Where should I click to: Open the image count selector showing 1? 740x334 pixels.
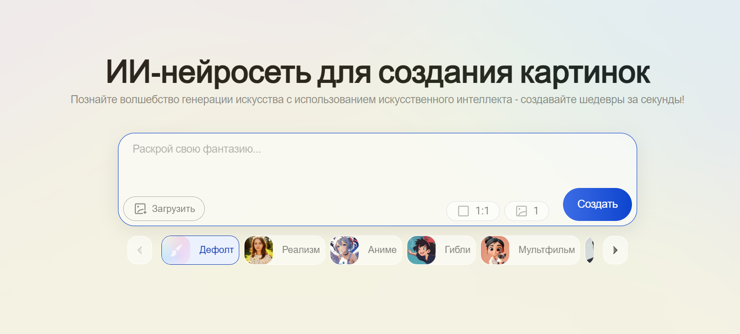click(527, 211)
